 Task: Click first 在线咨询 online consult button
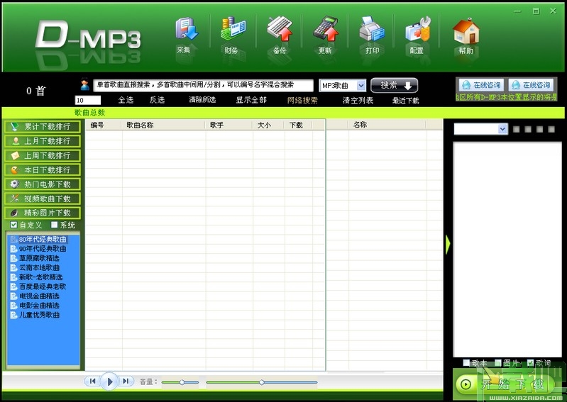click(x=481, y=85)
